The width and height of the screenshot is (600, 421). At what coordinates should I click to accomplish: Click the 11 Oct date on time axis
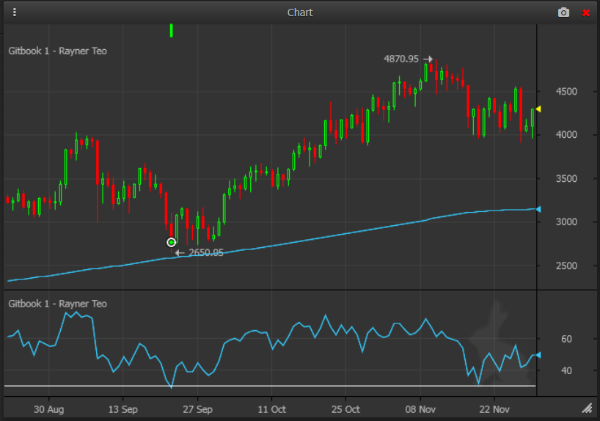tap(272, 409)
